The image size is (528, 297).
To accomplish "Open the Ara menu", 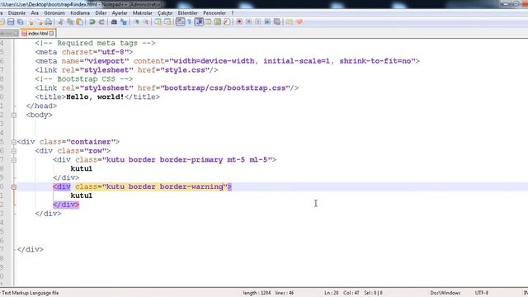I will tap(35, 13).
